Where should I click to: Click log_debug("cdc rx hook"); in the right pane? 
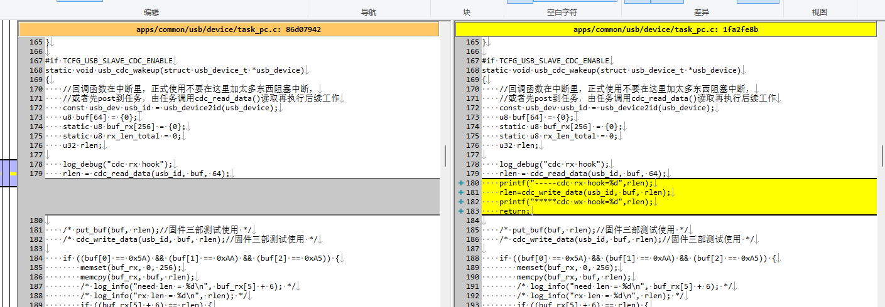pyautogui.click(x=555, y=164)
